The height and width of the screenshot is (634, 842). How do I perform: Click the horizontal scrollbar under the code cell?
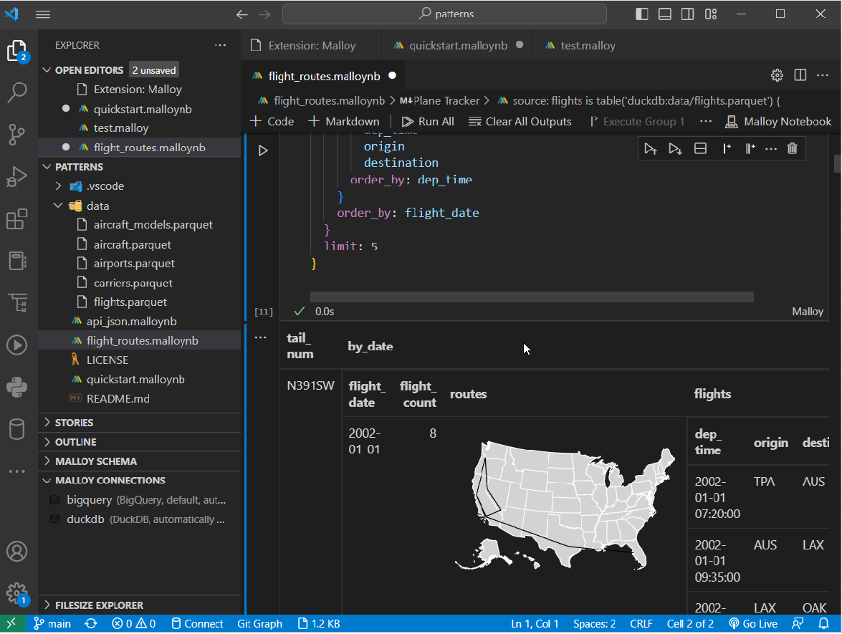click(x=531, y=297)
